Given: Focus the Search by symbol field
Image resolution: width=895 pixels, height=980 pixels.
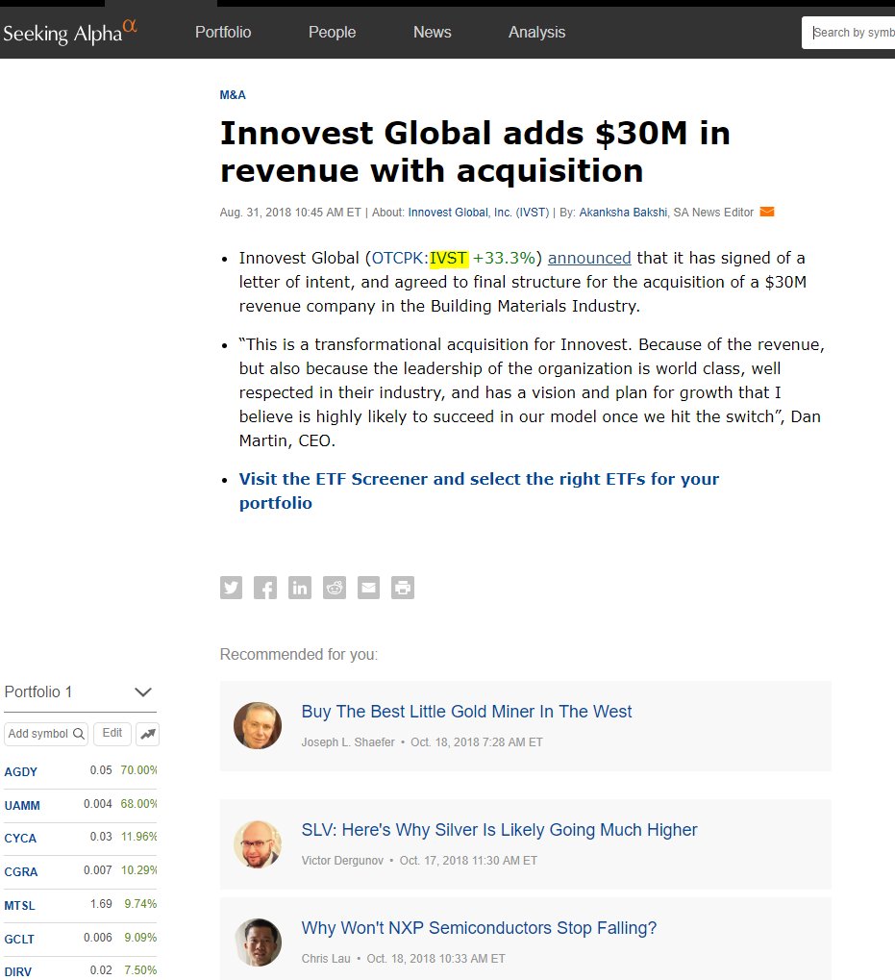Looking at the screenshot, I should tap(850, 33).
